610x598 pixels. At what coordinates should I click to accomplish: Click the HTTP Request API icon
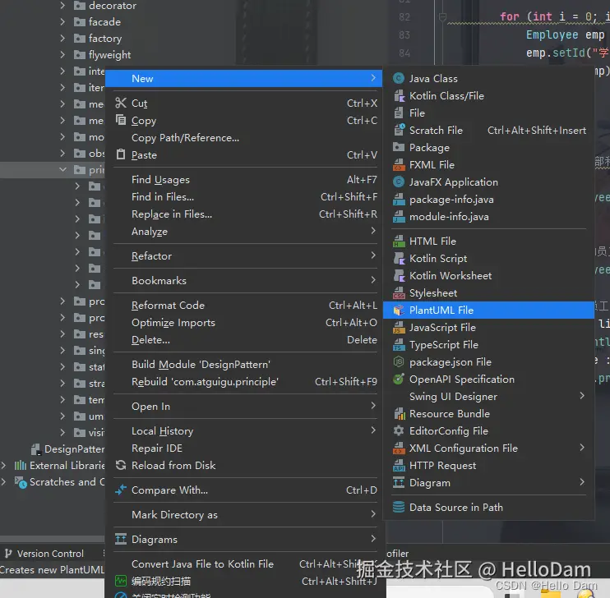(x=399, y=466)
